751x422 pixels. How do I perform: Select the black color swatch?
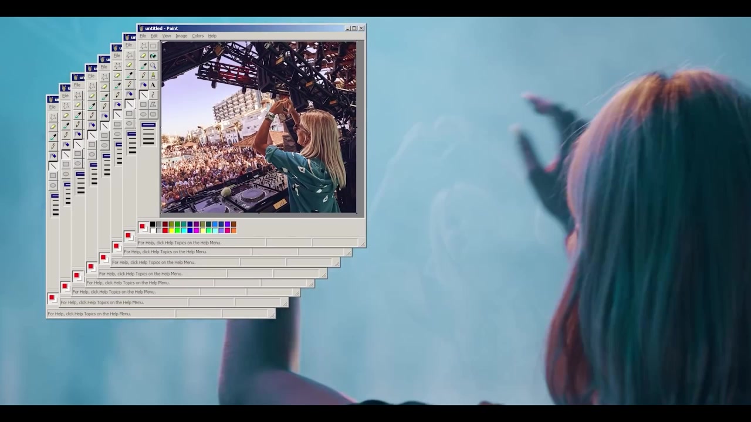tap(153, 224)
